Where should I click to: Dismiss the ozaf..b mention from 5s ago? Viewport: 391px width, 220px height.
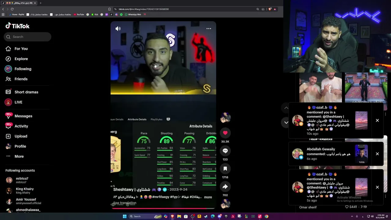tap(377, 187)
